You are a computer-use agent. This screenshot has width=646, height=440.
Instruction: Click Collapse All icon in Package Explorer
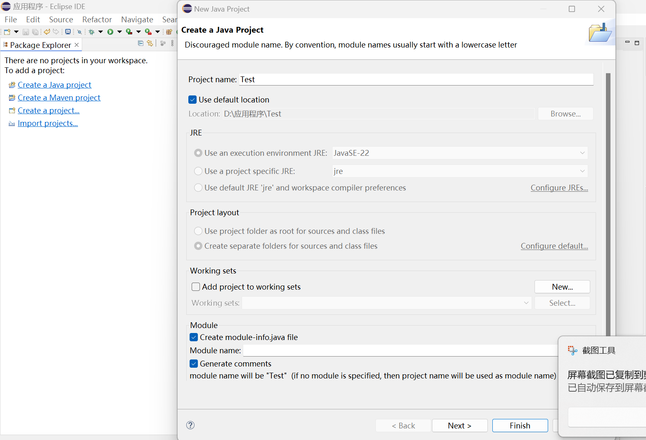(x=140, y=43)
